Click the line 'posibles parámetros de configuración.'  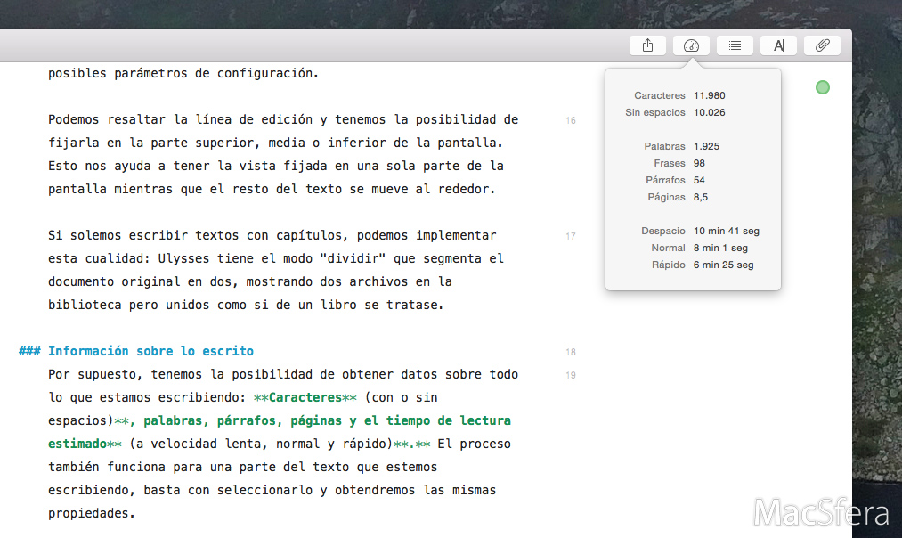click(x=183, y=74)
